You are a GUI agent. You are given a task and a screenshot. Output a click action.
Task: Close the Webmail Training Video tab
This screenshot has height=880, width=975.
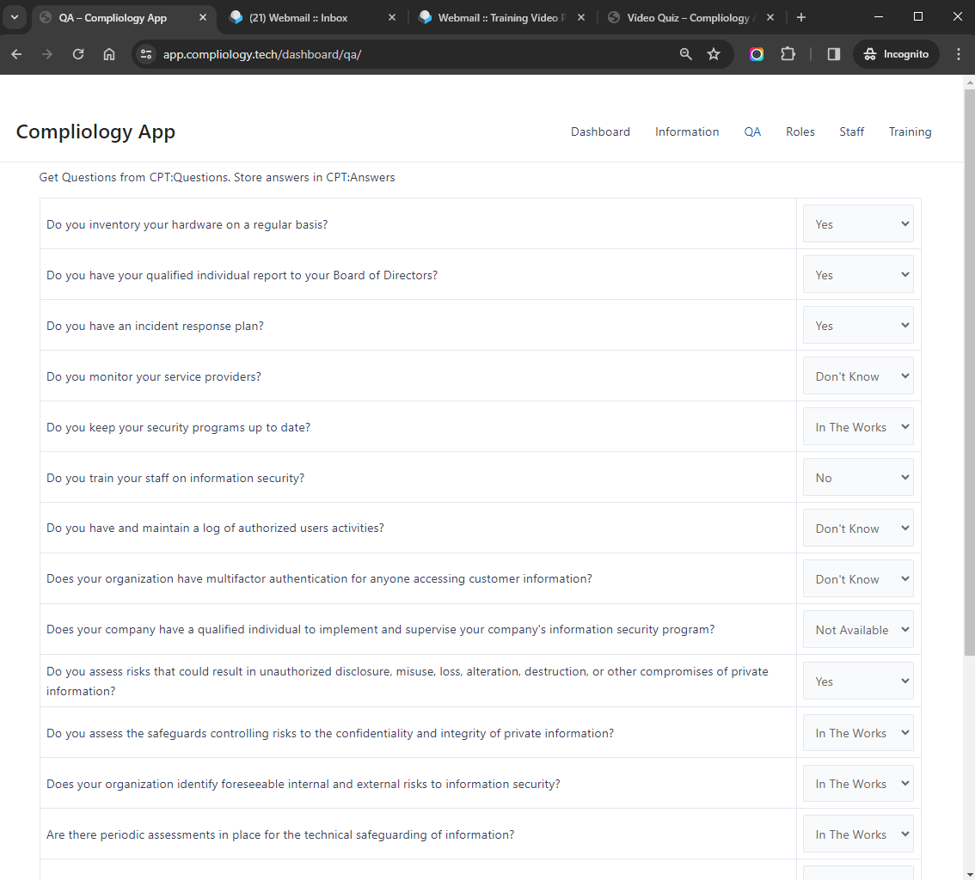click(x=580, y=17)
